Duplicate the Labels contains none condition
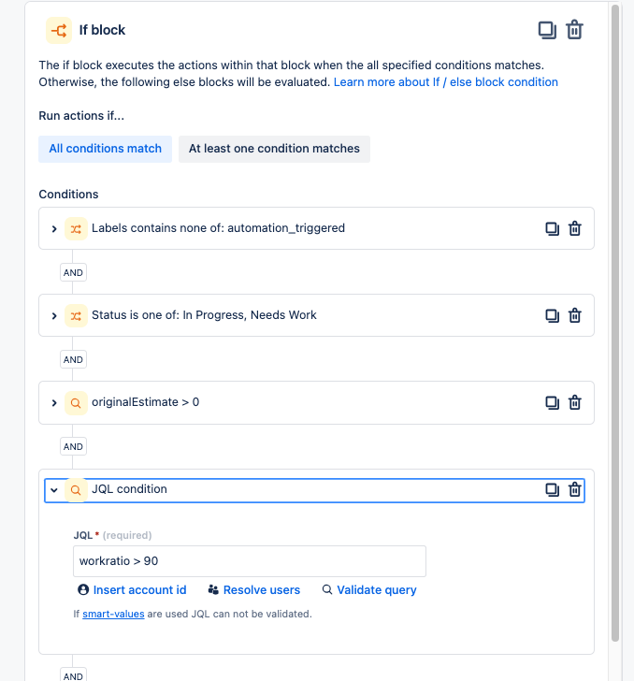 tap(552, 228)
